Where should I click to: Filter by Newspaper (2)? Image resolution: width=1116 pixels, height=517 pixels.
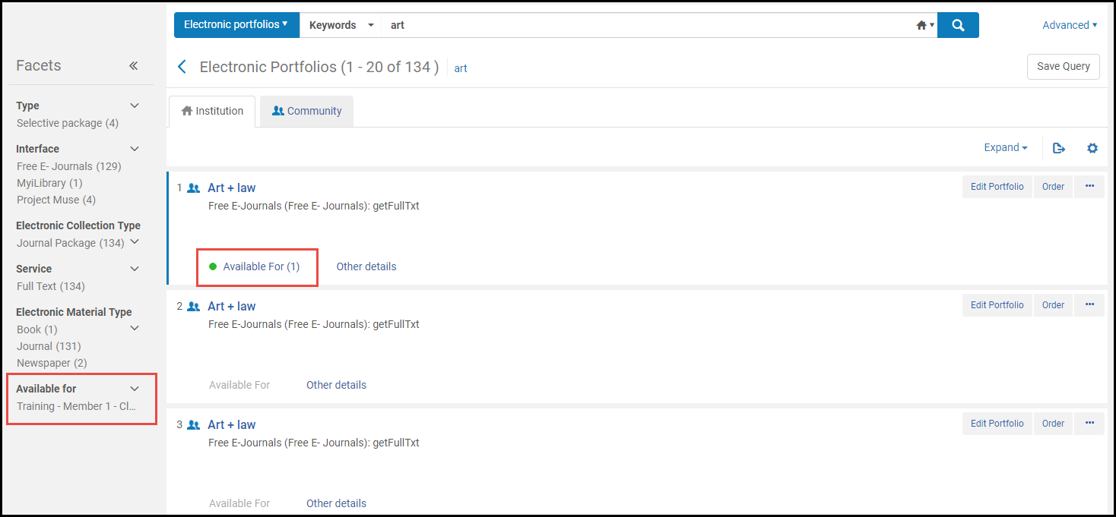52,363
